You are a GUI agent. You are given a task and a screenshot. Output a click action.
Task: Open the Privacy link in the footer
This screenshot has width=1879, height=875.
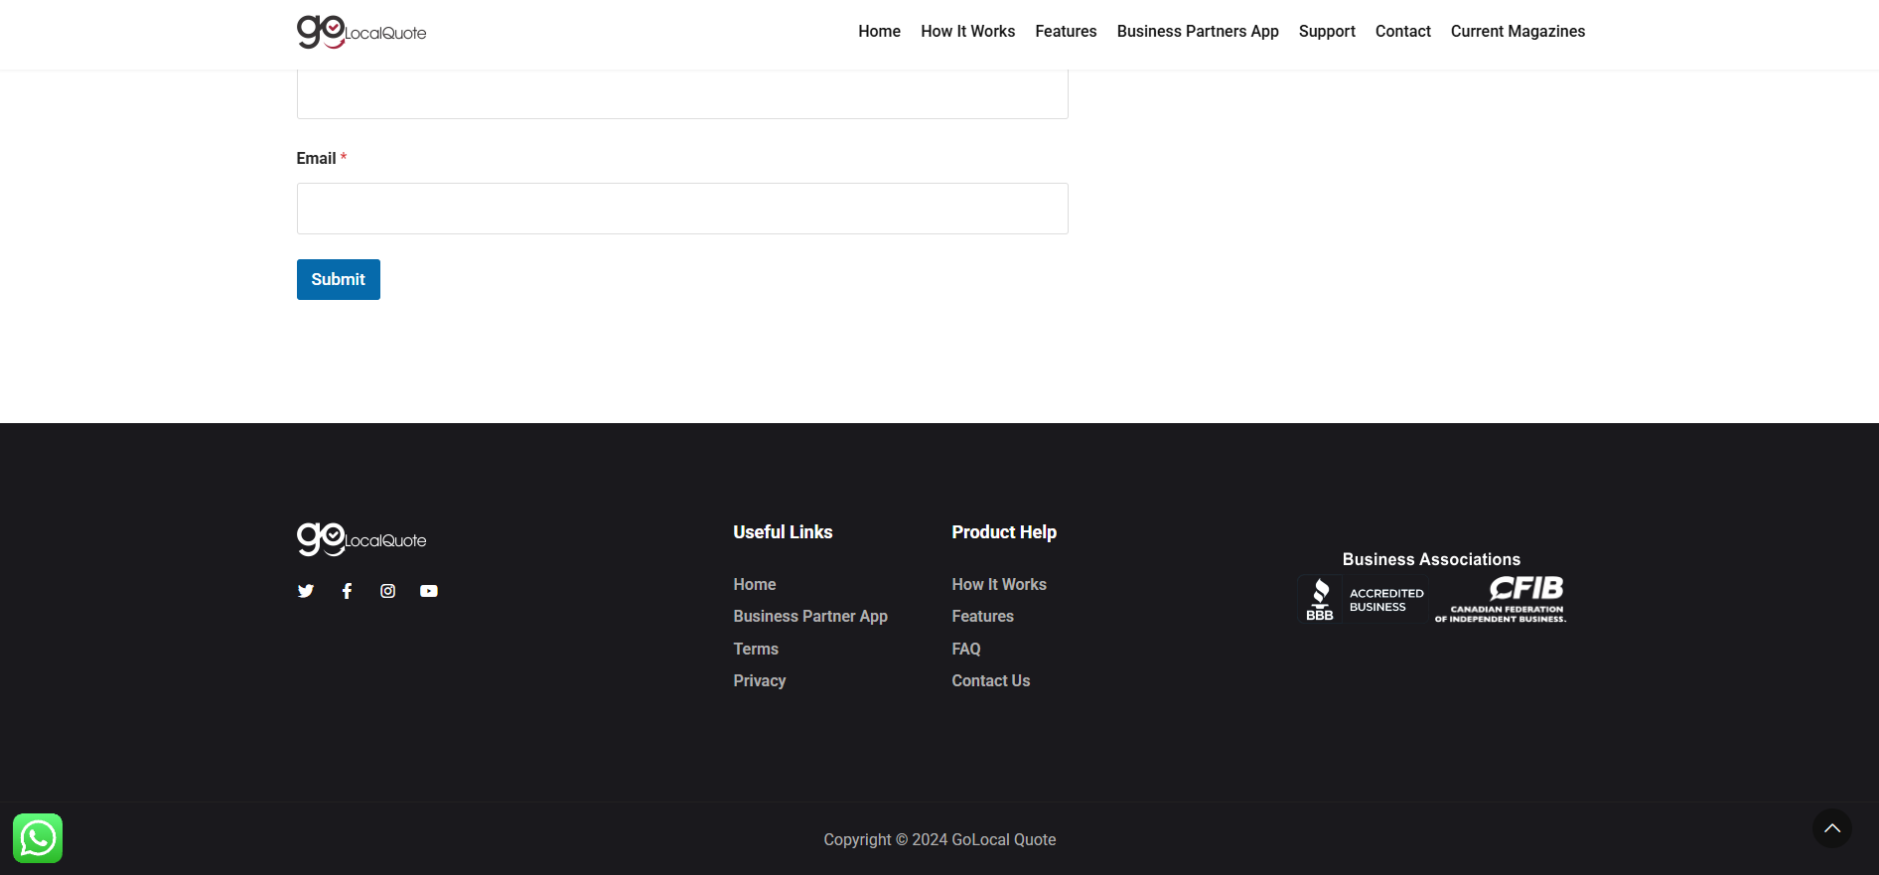point(760,681)
